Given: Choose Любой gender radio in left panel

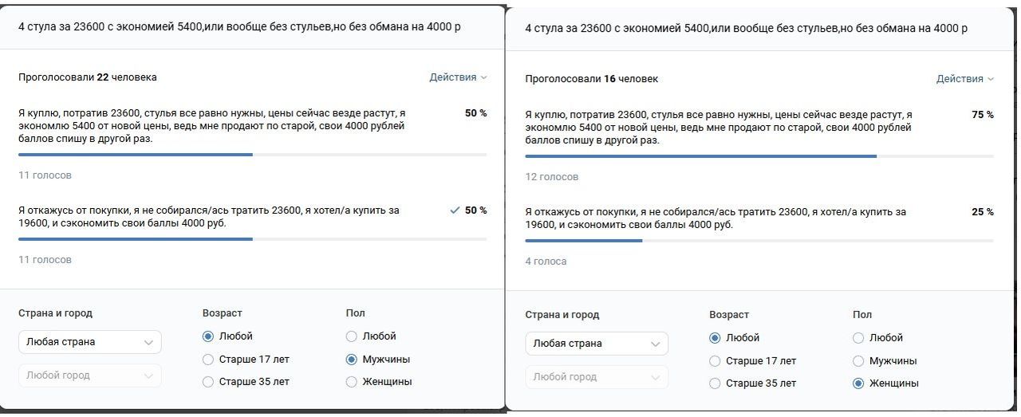Looking at the screenshot, I should click(352, 336).
